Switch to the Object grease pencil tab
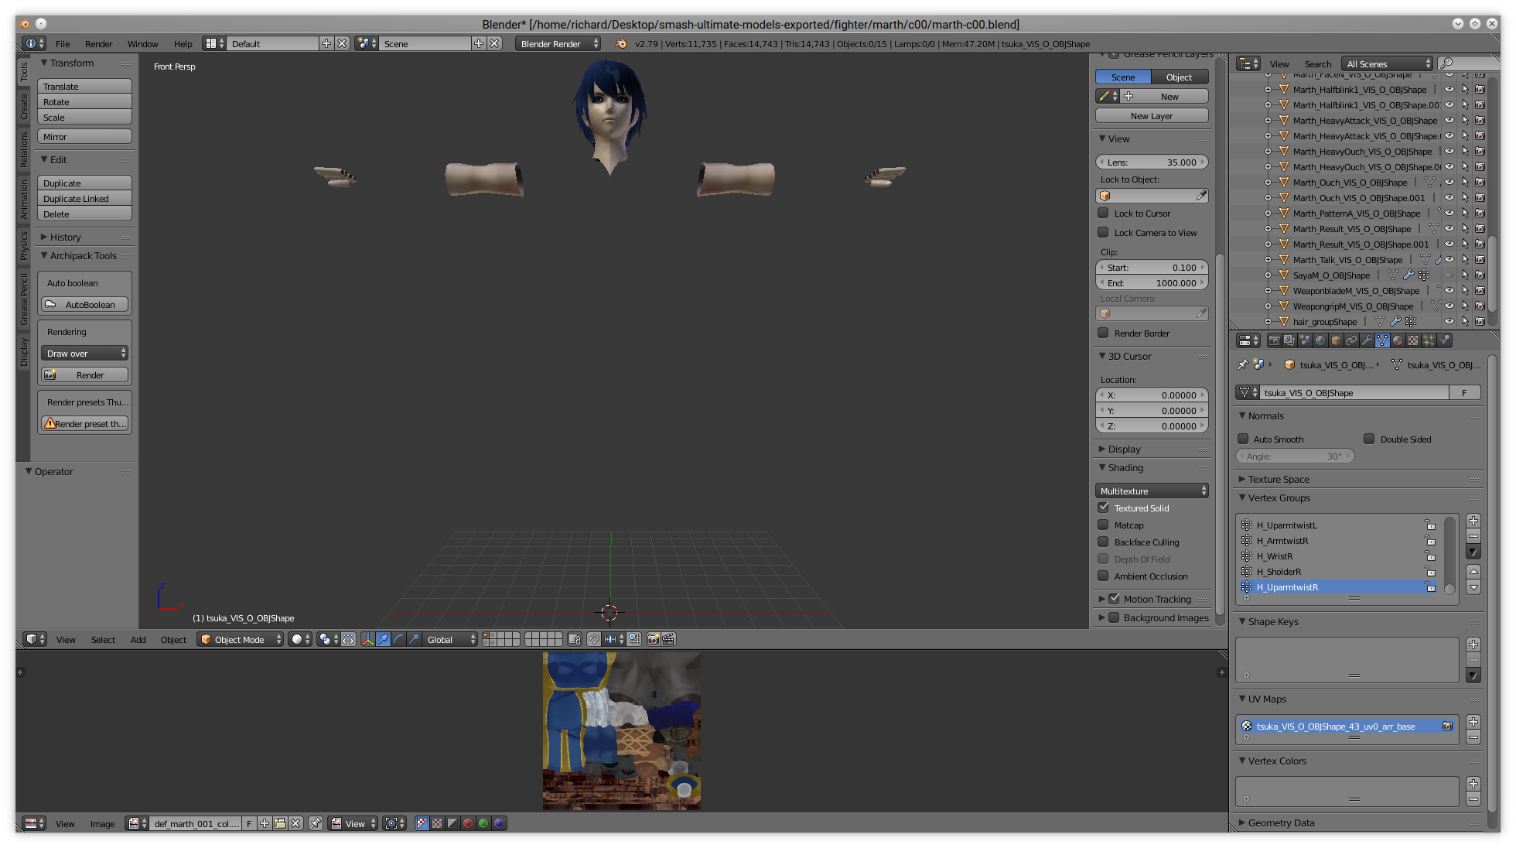This screenshot has height=848, width=1516. [x=1180, y=77]
